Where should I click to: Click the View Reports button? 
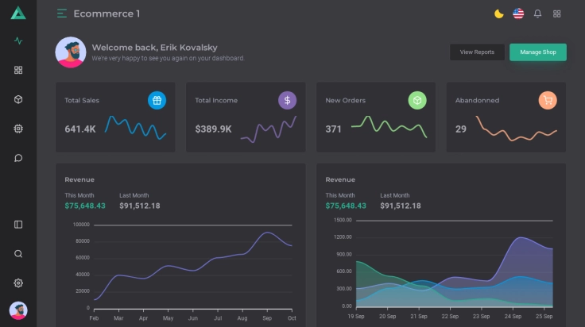(x=477, y=52)
